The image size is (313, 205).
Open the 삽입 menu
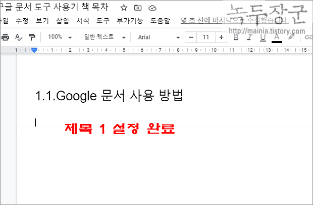[63, 21]
